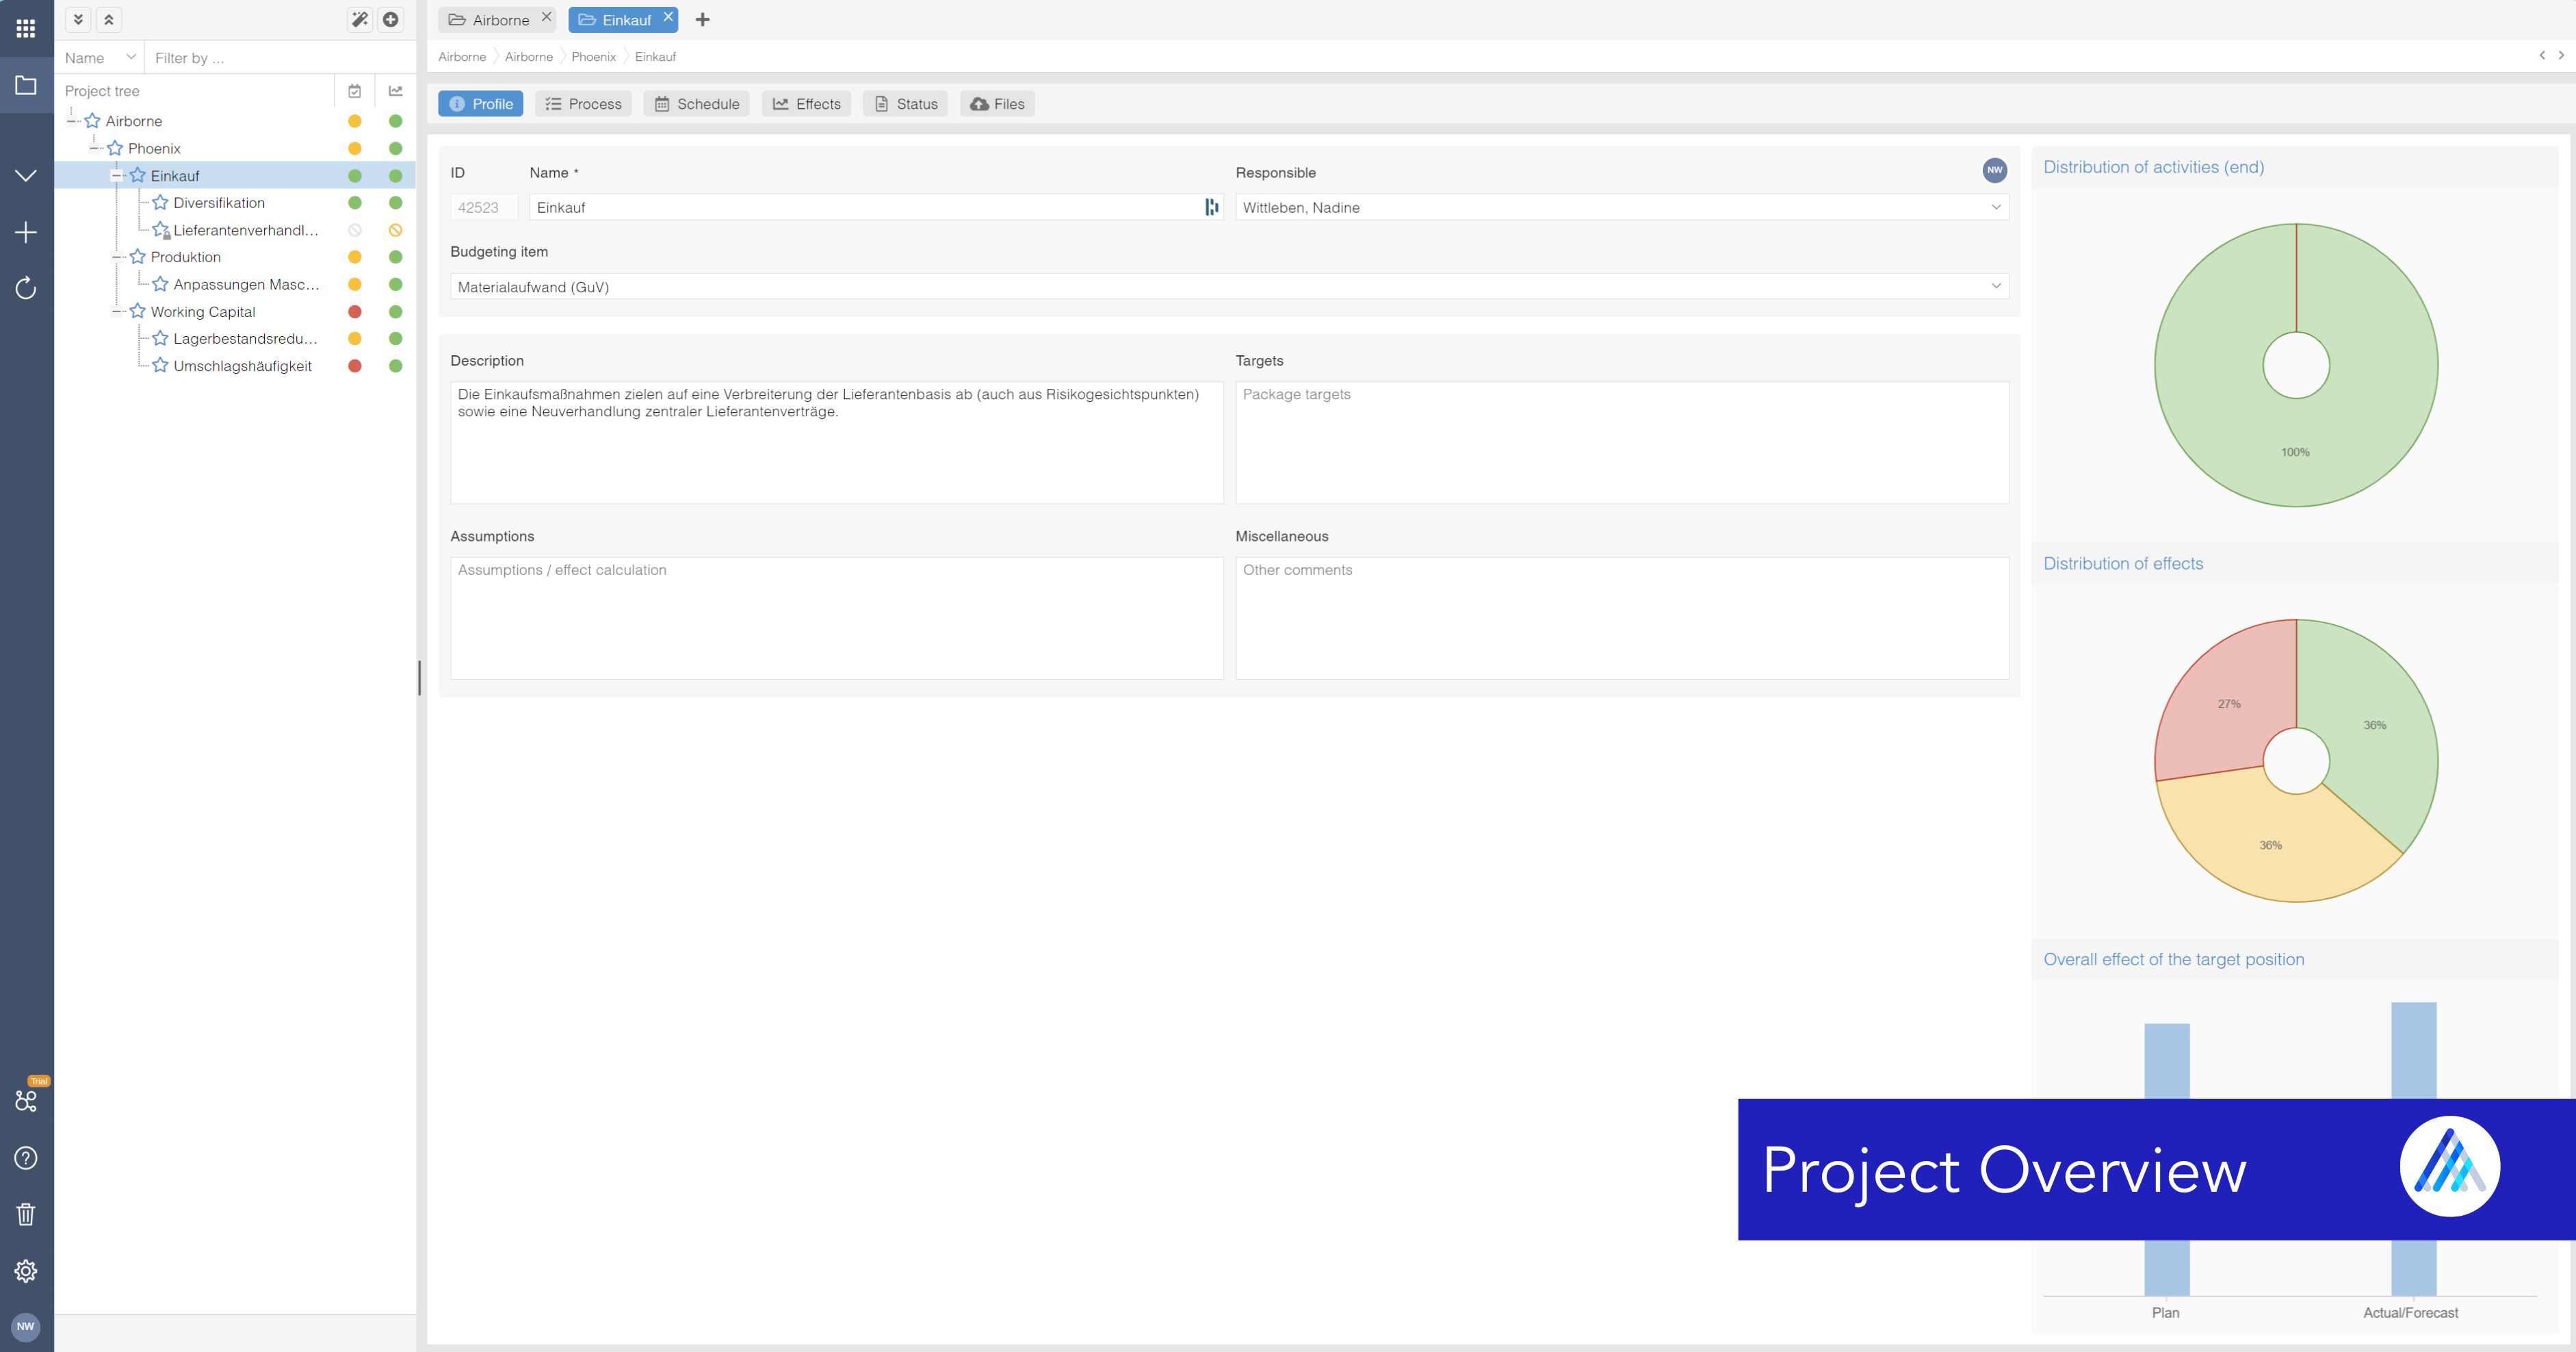2576x1352 pixels.
Task: Open the trash icon in the sidebar
Action: [x=25, y=1213]
